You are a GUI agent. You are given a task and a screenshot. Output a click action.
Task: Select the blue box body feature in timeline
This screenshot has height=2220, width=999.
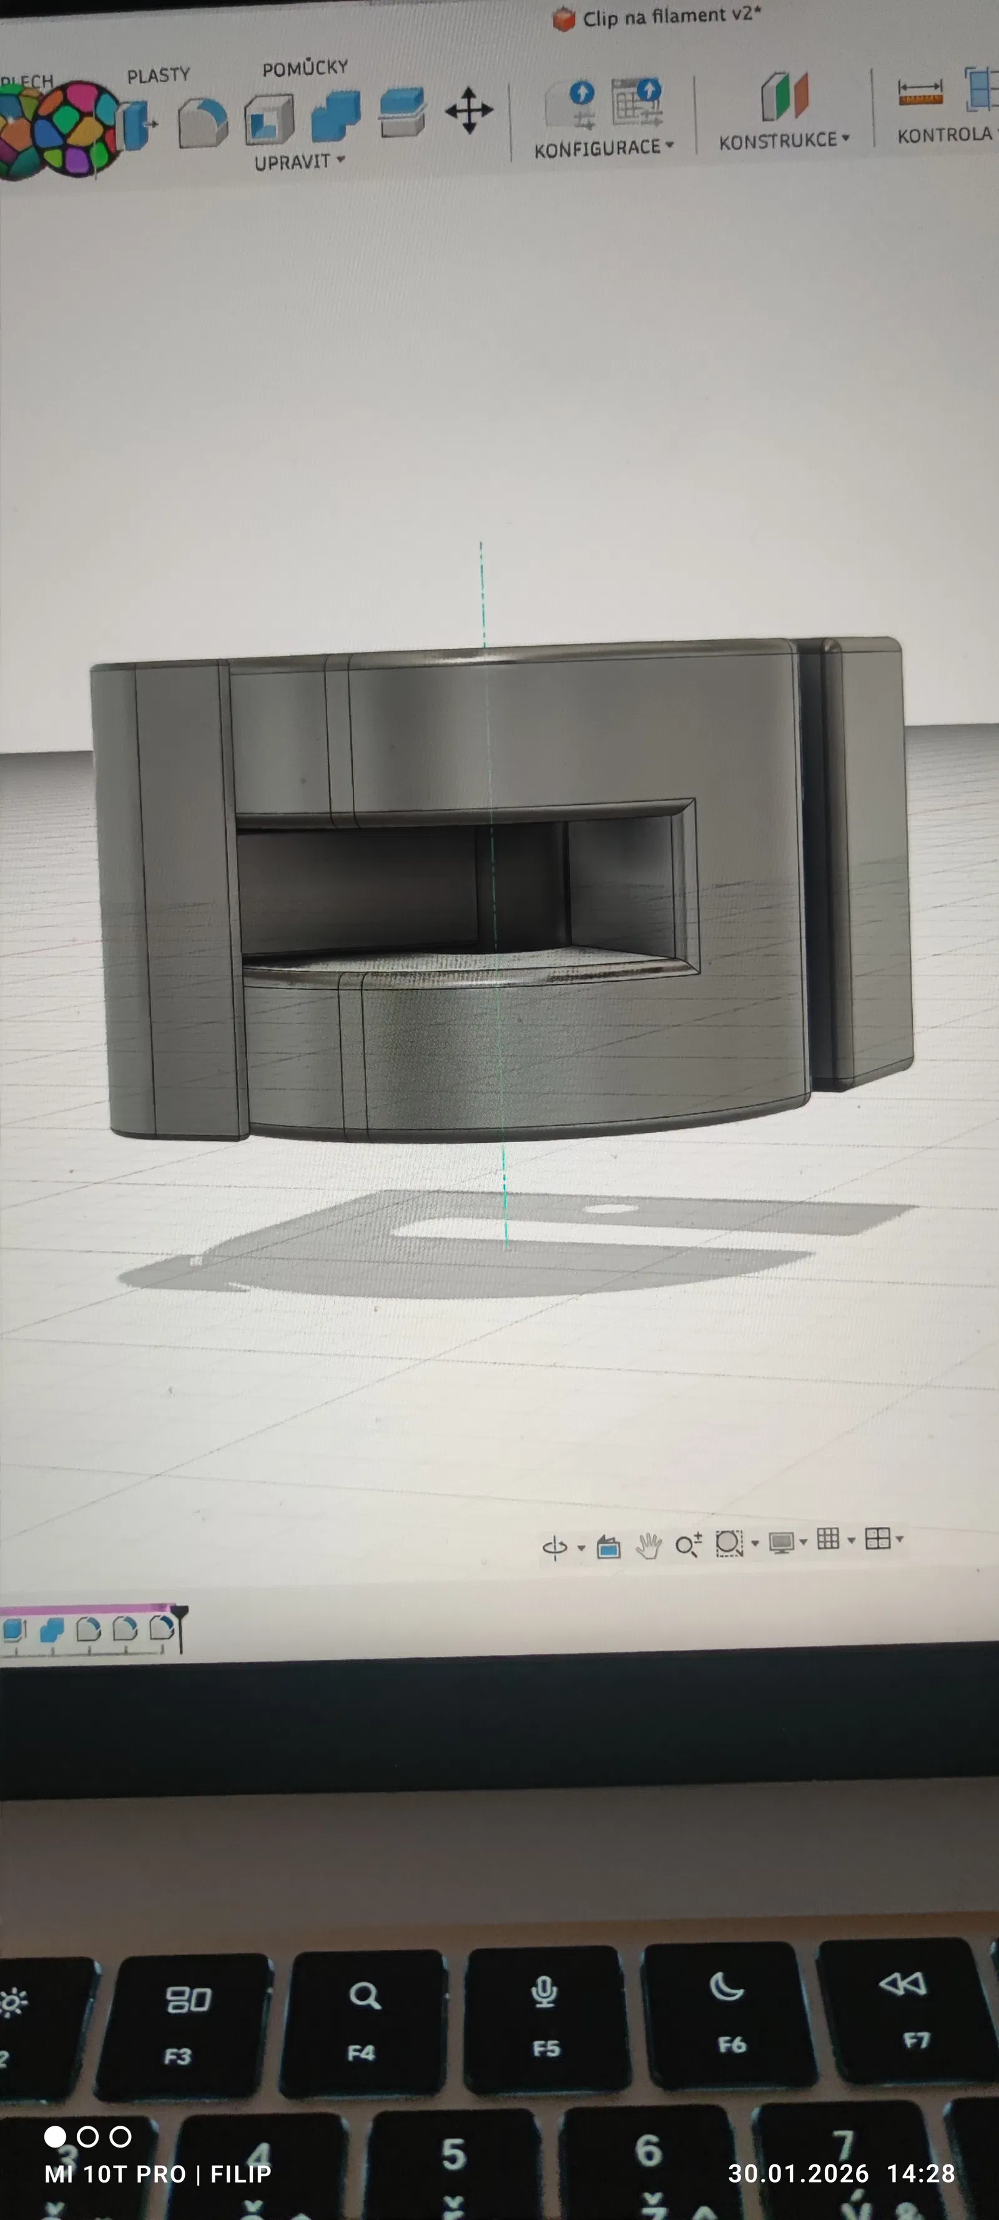14,1630
